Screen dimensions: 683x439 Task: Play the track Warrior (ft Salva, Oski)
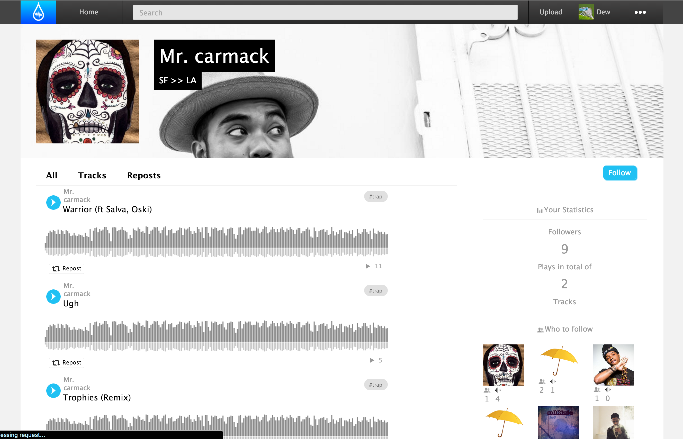(x=53, y=202)
